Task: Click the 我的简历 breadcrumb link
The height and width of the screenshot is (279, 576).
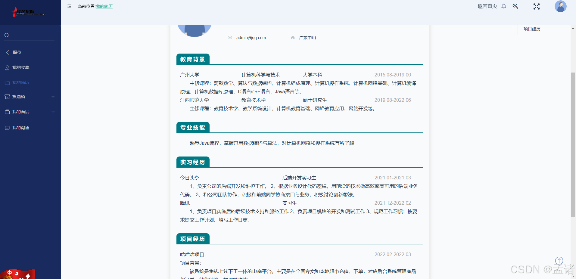Action: [x=104, y=6]
